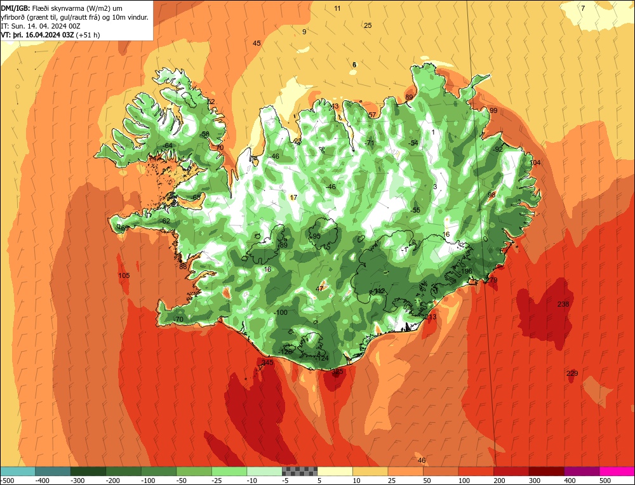Viewport: 635px width, 485px height.
Task: Click the initial time 'IT: Sun. 14. 04. 2024 00Z'
Action: tap(41, 26)
